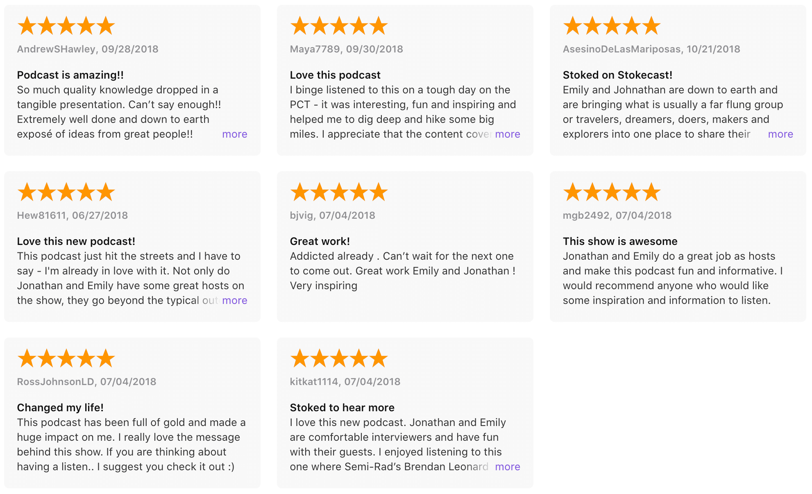812x494 pixels.
Task: Click the star rating on AndrewSHawley's review
Action: pos(66,26)
